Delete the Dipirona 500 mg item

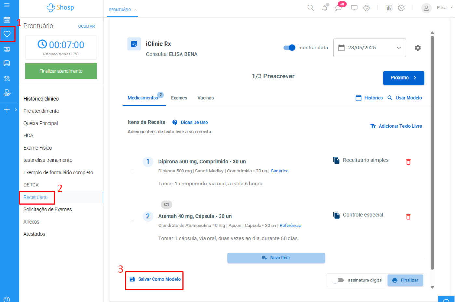pos(408,162)
